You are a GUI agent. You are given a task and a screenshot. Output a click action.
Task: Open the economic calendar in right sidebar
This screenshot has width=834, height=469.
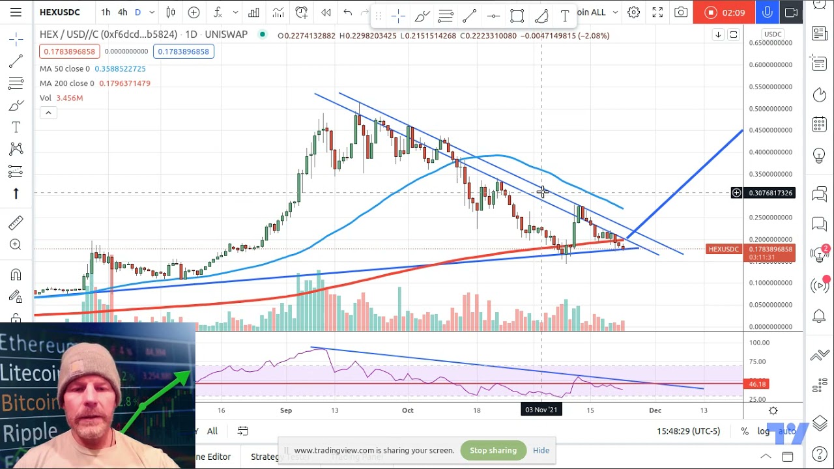pos(820,124)
